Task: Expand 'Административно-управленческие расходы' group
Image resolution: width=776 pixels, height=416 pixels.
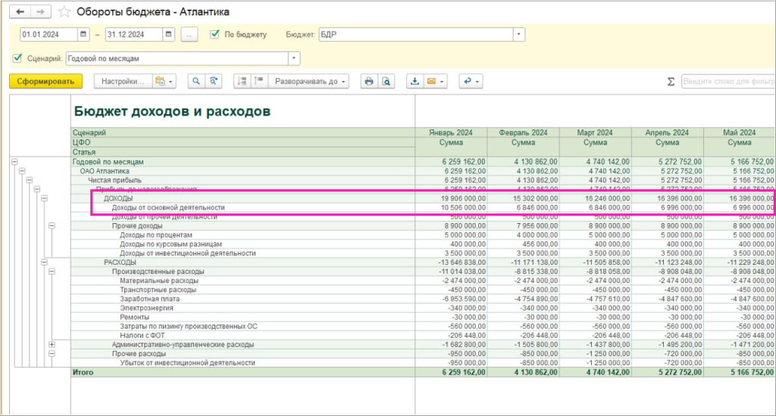Action: [x=52, y=344]
